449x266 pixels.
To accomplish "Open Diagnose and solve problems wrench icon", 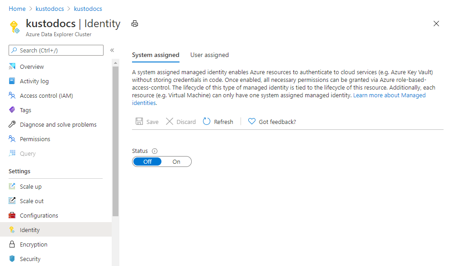I will click(12, 124).
